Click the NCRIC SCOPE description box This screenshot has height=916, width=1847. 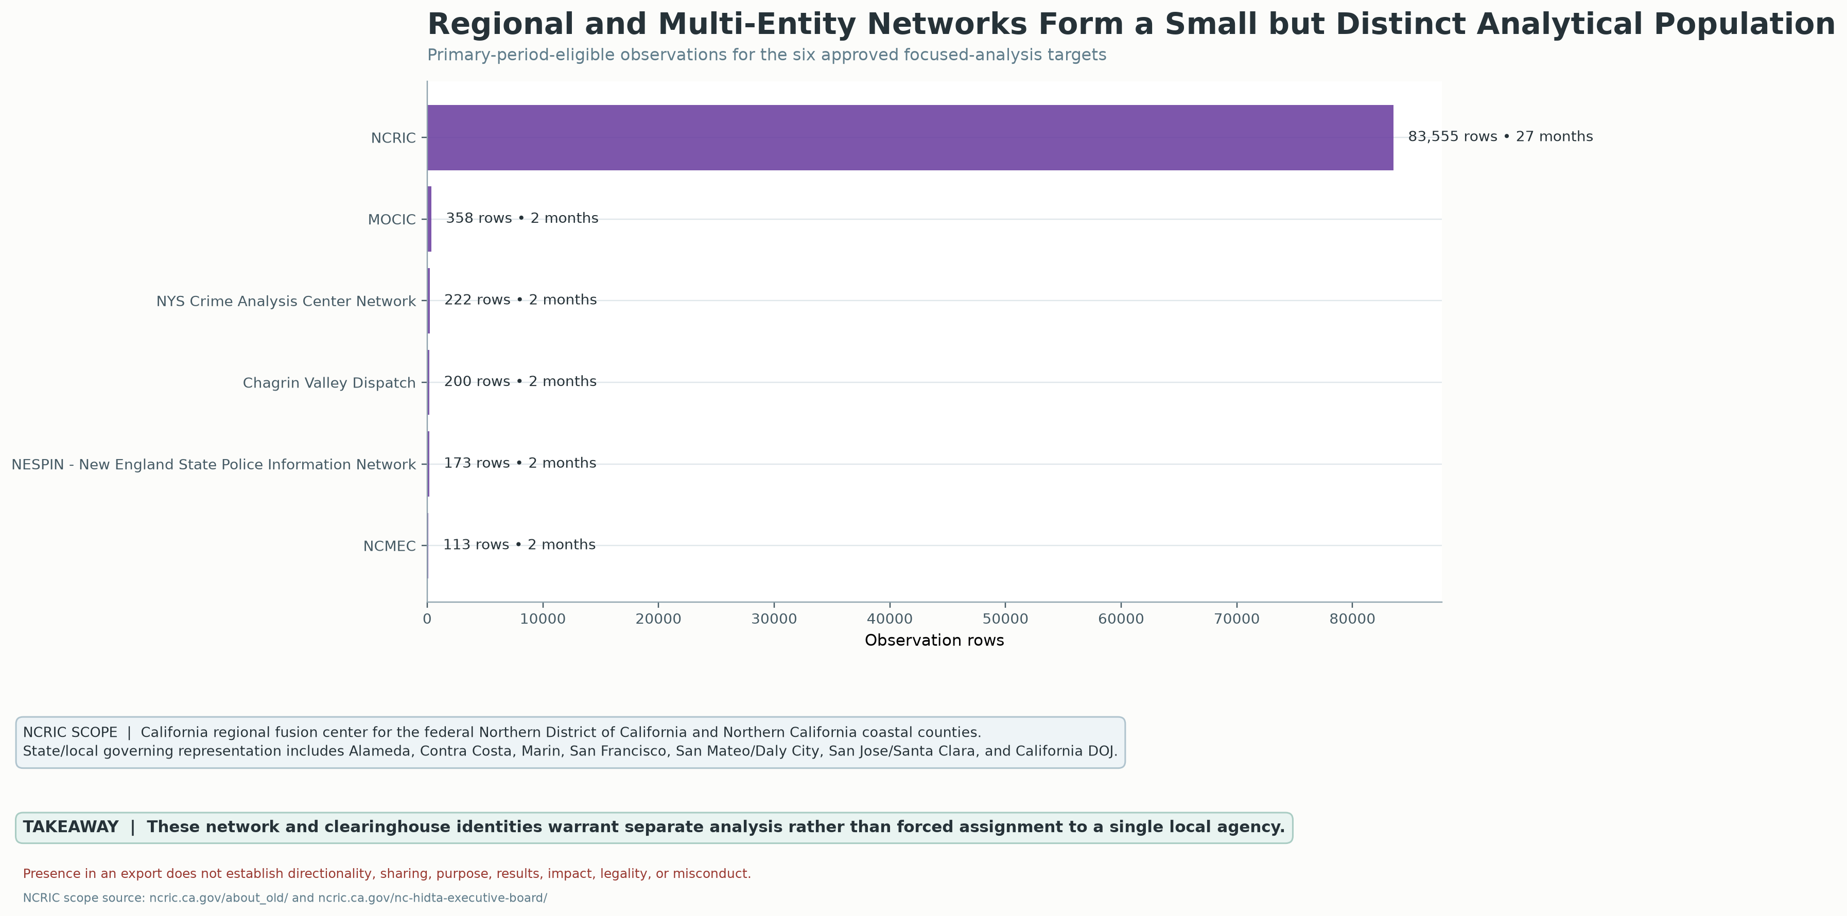point(571,743)
